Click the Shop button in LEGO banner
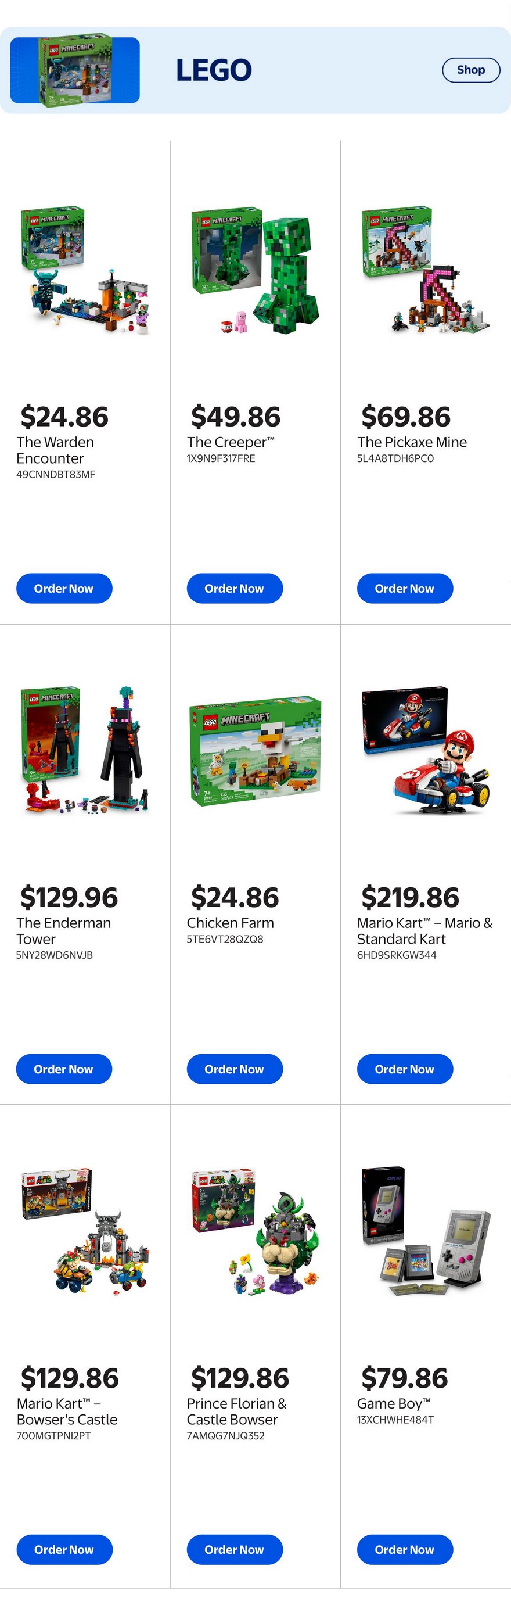 tap(471, 70)
